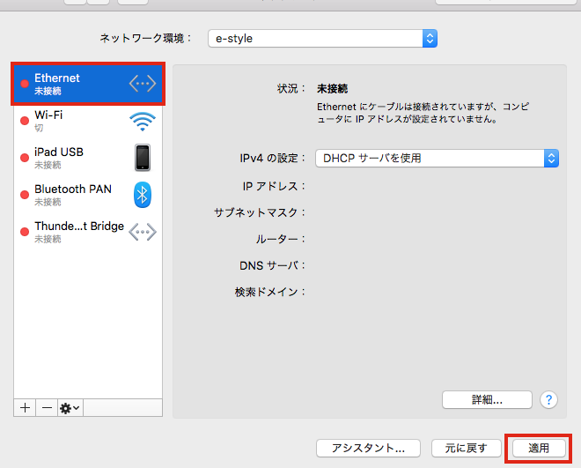
Task: Click the アシスタント... button
Action: pyautogui.click(x=368, y=449)
